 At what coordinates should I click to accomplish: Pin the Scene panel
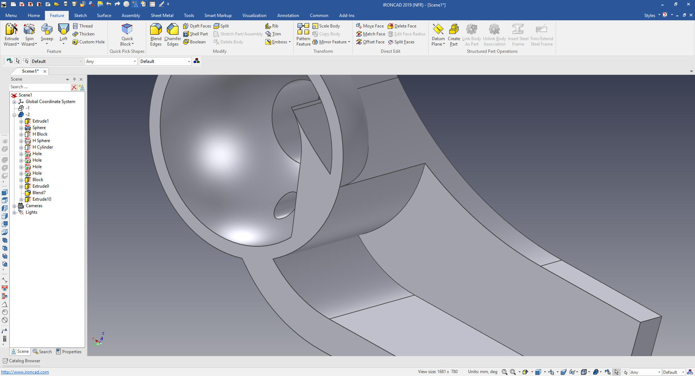click(74, 79)
